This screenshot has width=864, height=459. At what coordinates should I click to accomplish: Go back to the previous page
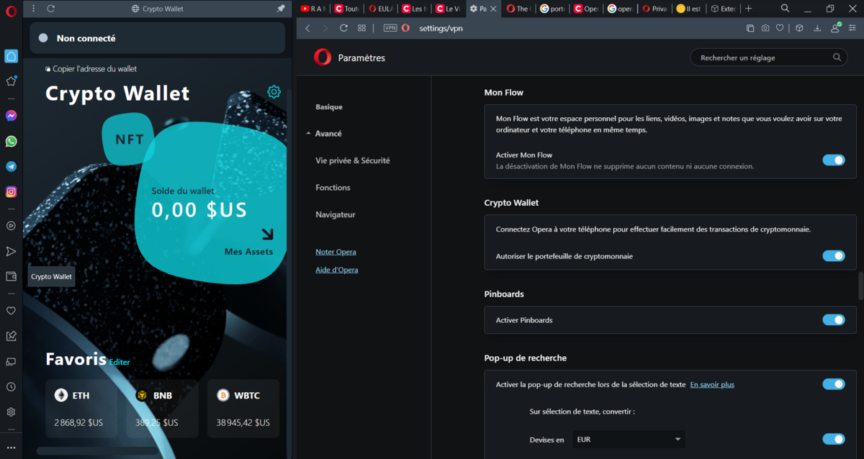[307, 28]
